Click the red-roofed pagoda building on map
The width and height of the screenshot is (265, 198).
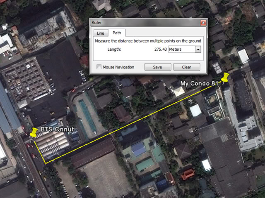[x=188, y=174]
